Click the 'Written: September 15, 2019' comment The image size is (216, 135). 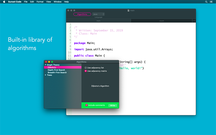[x=101, y=31]
